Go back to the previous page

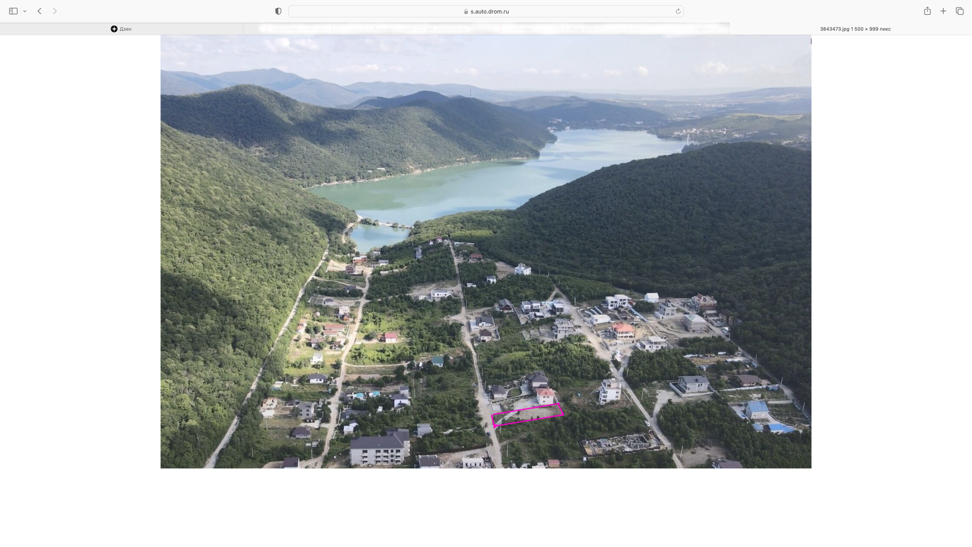[39, 11]
